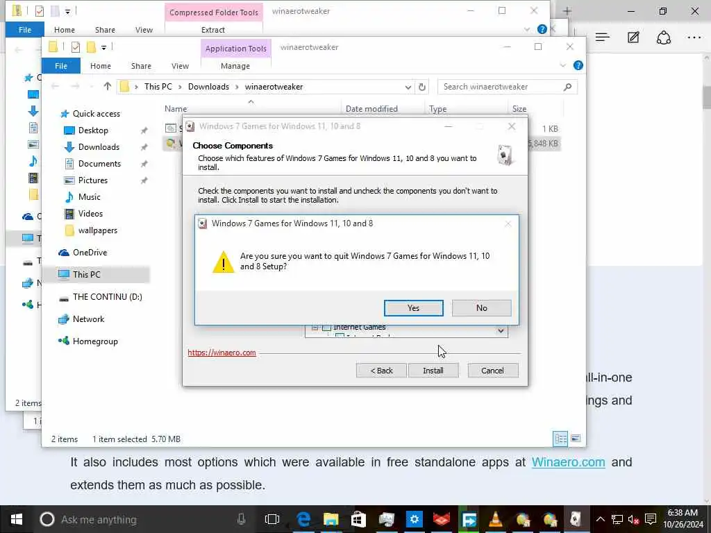Open wallpapers folder in navigation pane
This screenshot has height=533, width=711.
pos(97,230)
